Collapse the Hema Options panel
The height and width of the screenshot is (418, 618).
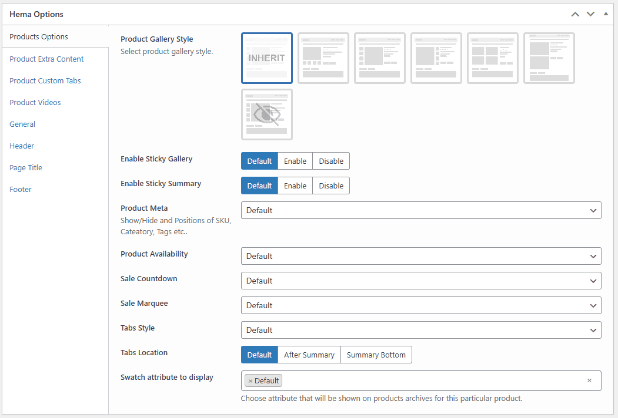coord(606,14)
